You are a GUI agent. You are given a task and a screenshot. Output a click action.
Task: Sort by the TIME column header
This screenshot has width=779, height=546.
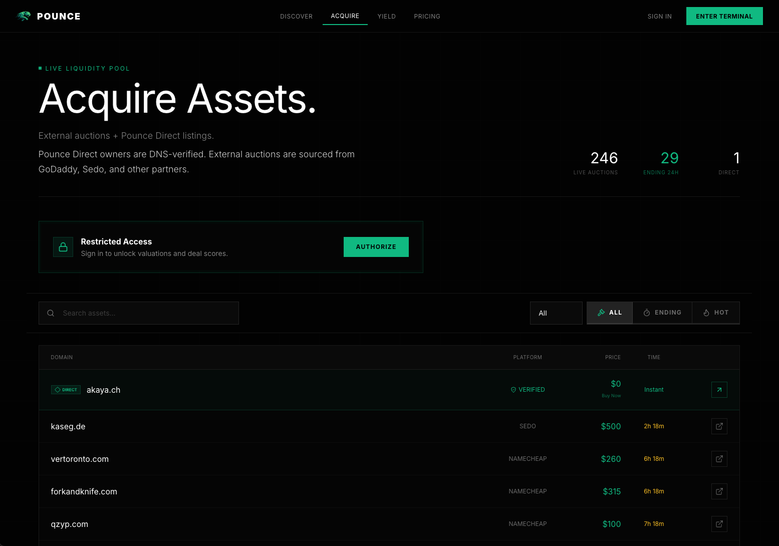(654, 357)
